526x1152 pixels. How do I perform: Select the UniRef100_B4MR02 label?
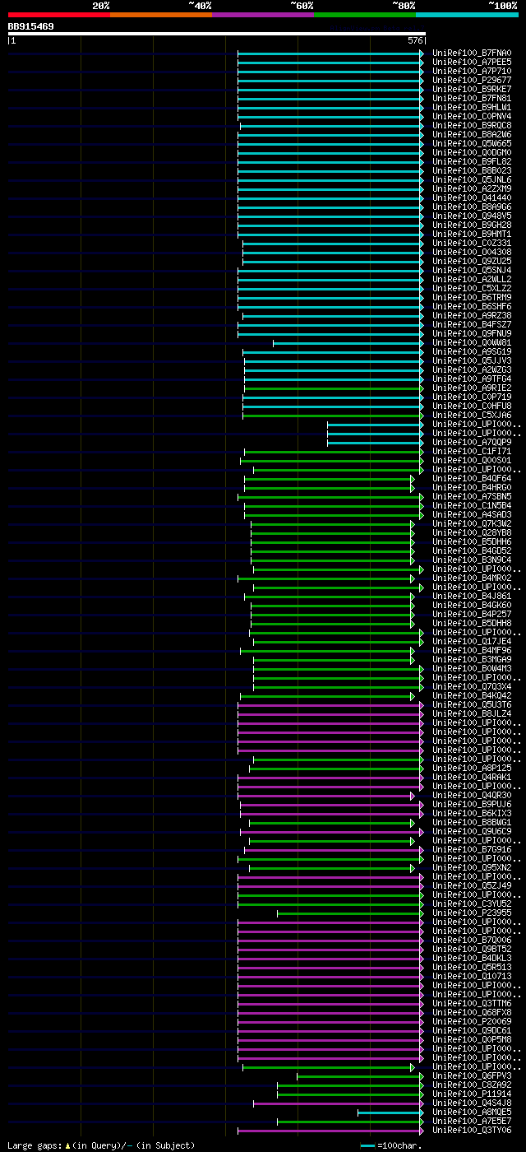click(472, 578)
